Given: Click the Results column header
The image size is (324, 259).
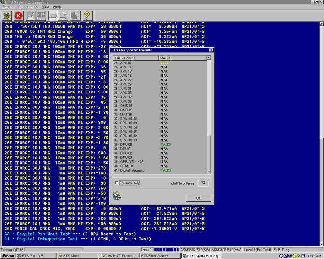Looking at the screenshot, I should tap(182, 58).
